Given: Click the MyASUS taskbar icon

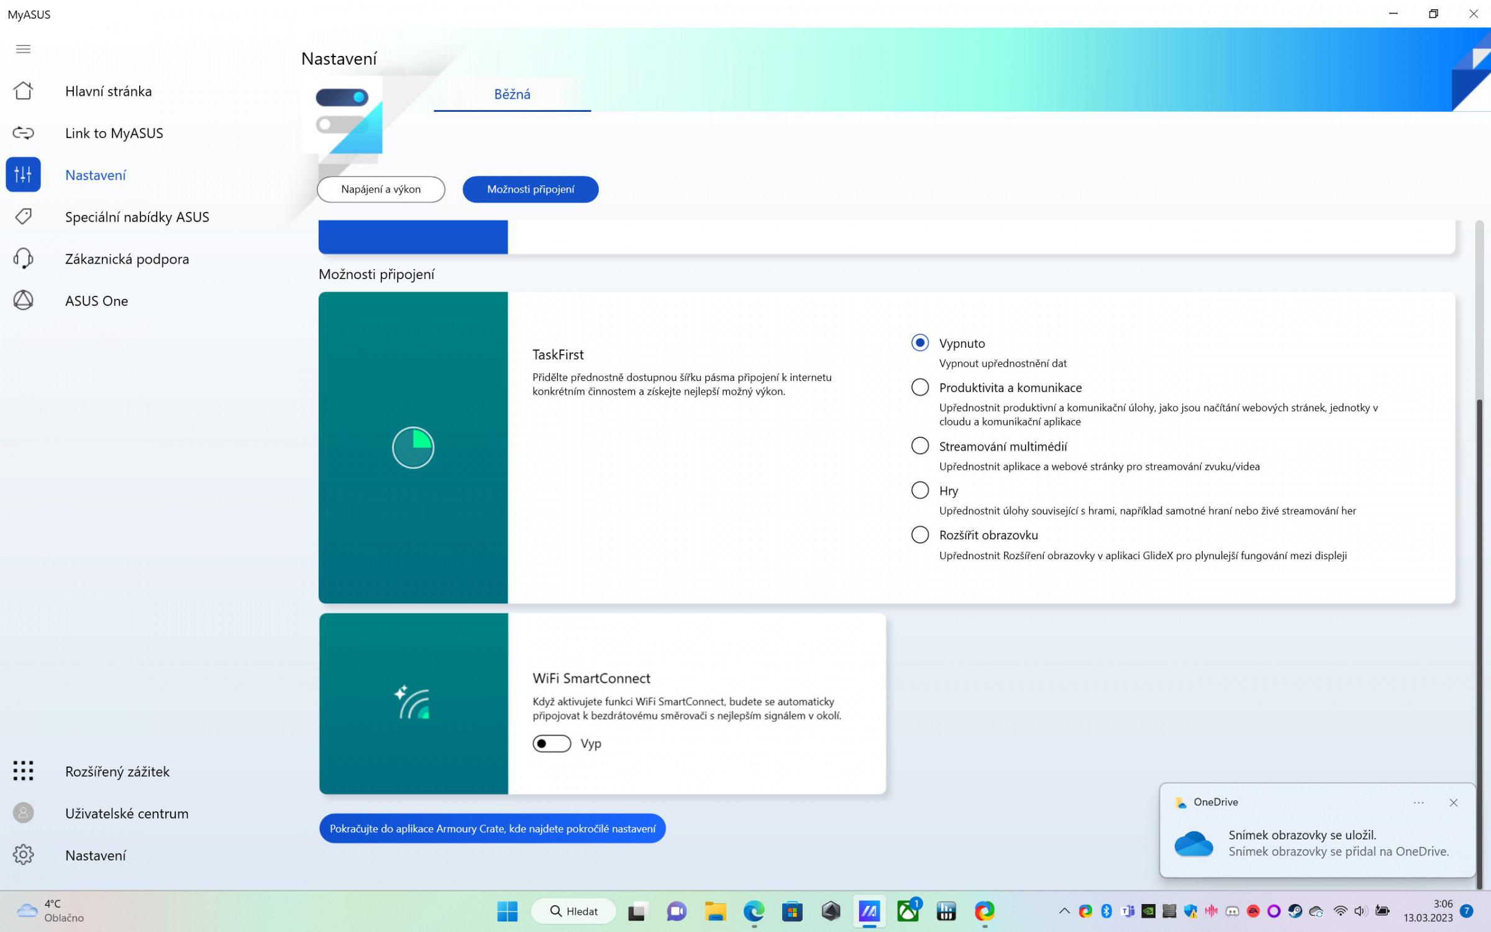Looking at the screenshot, I should pyautogui.click(x=869, y=911).
